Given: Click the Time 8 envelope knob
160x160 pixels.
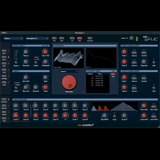Looking at the screenshot, I should point(85,106).
